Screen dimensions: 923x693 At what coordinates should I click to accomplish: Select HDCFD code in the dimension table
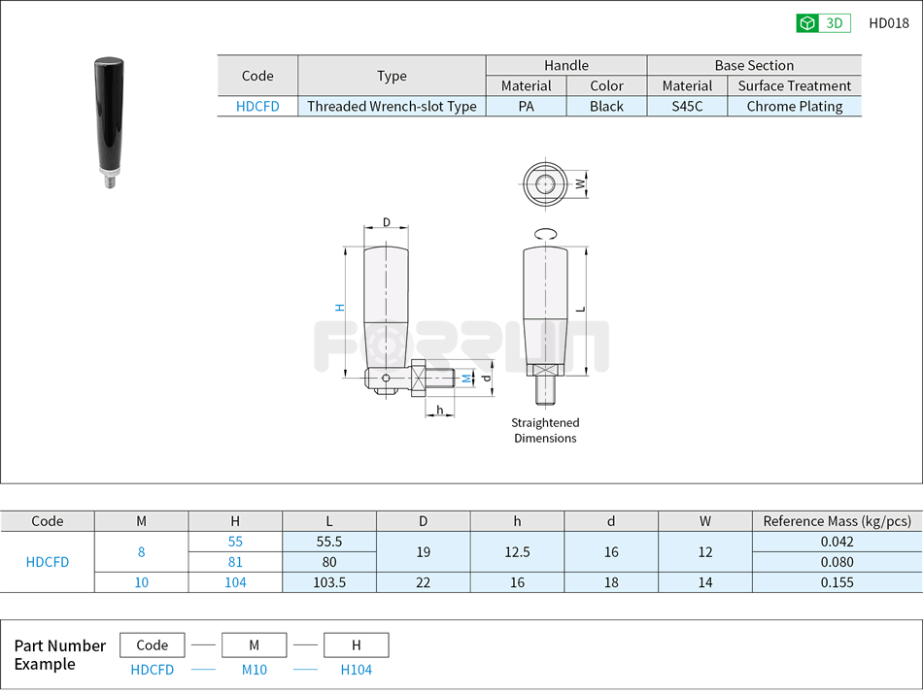[x=47, y=562]
